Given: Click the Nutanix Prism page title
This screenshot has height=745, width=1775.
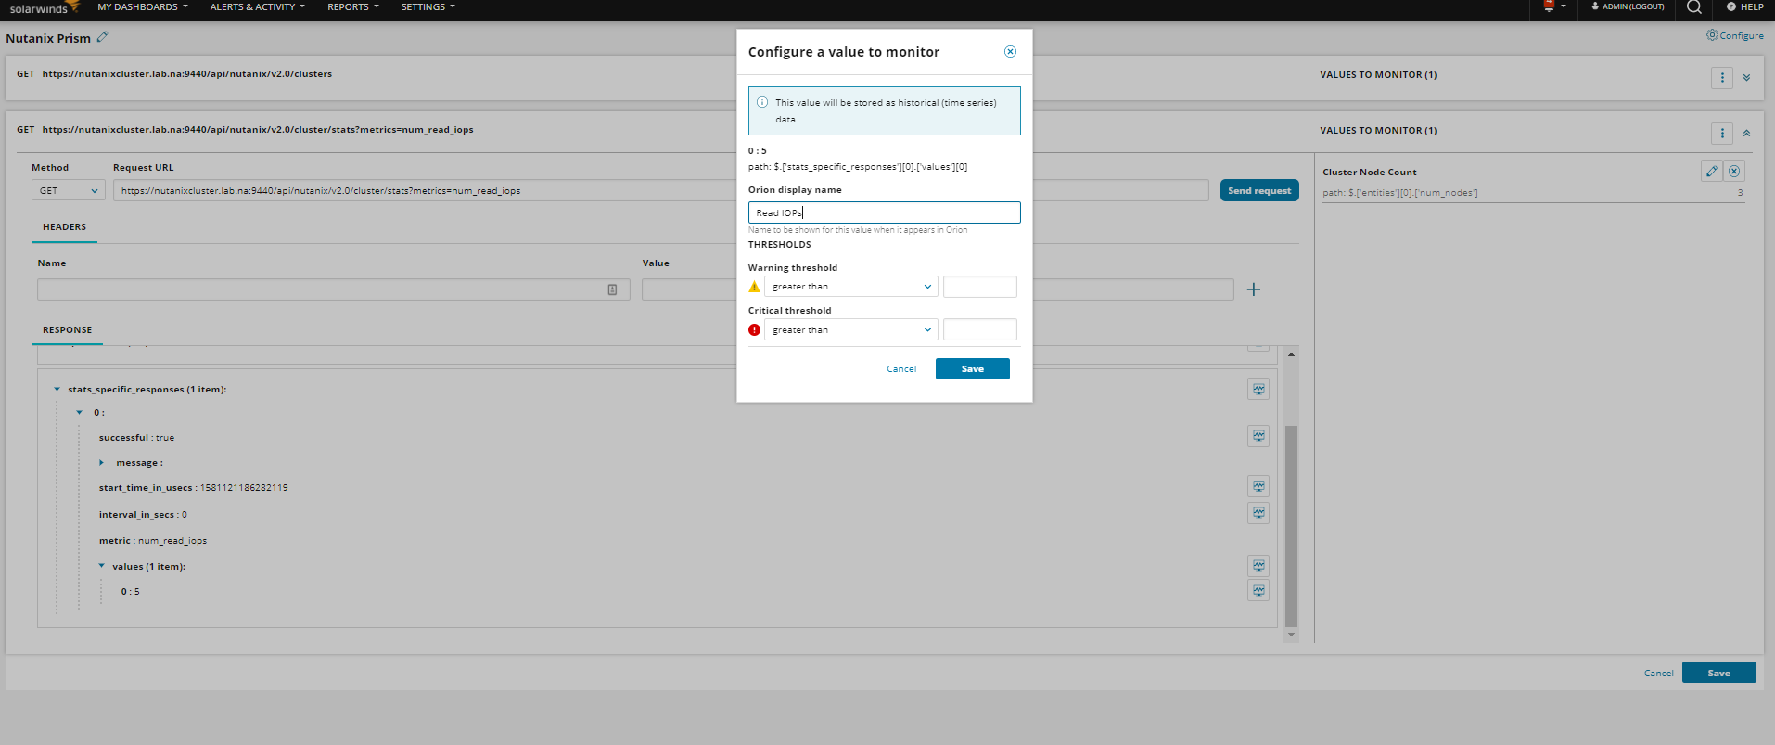Looking at the screenshot, I should coord(48,38).
